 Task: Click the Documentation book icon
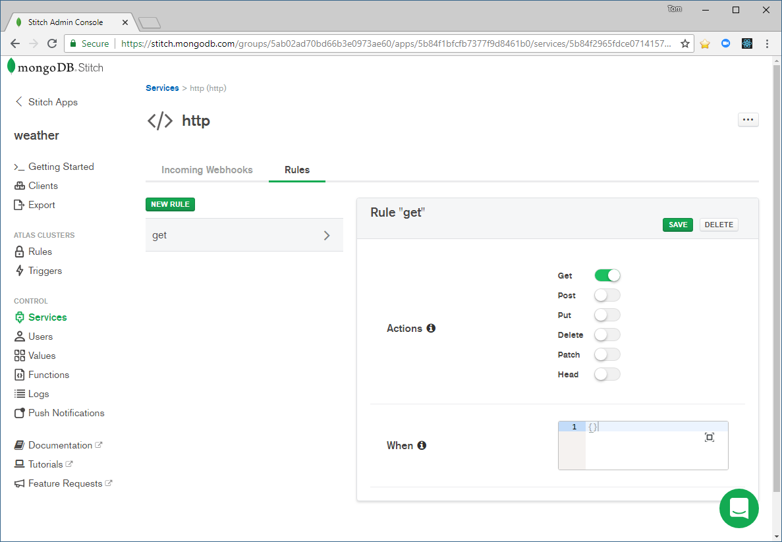(x=20, y=445)
